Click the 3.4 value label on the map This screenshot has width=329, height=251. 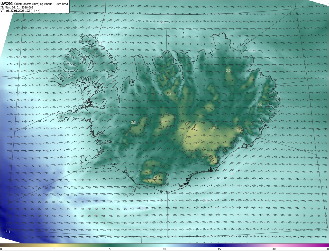(169, 94)
